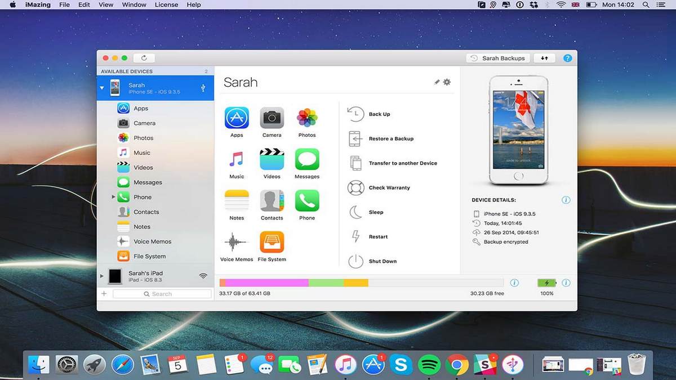This screenshot has width=676, height=380.
Task: Select the Camera icon in the grid
Action: click(272, 118)
